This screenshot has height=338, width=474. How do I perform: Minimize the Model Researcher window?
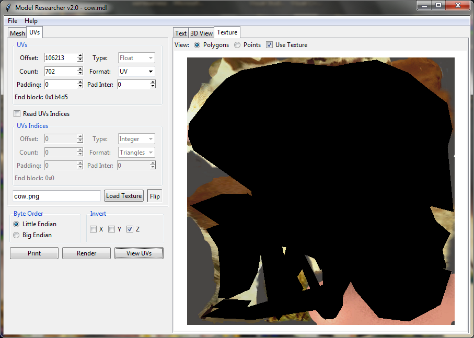[x=424, y=6]
